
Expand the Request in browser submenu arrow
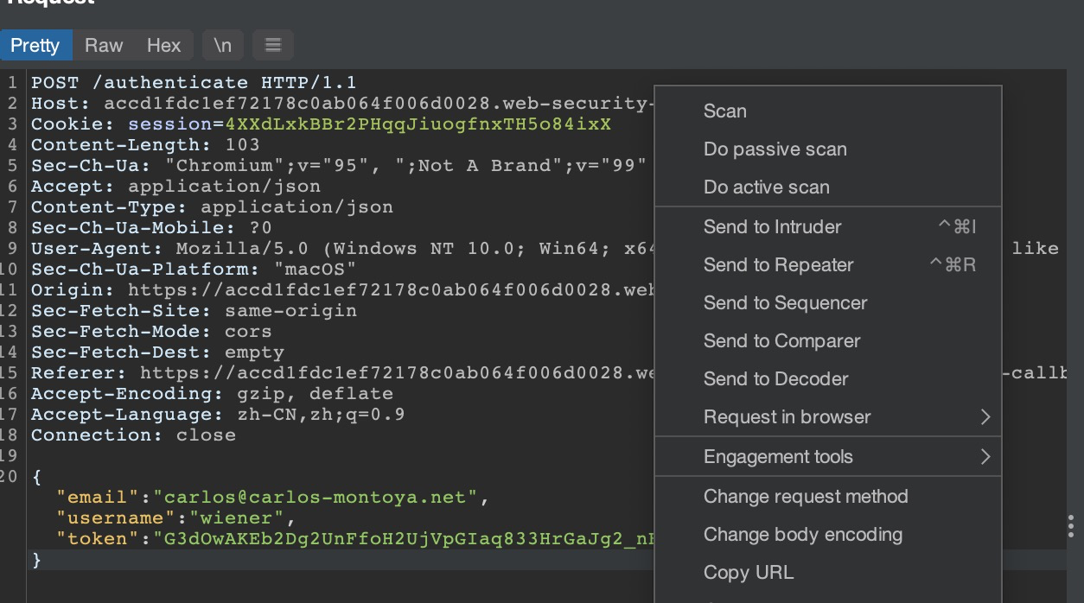[x=985, y=417]
